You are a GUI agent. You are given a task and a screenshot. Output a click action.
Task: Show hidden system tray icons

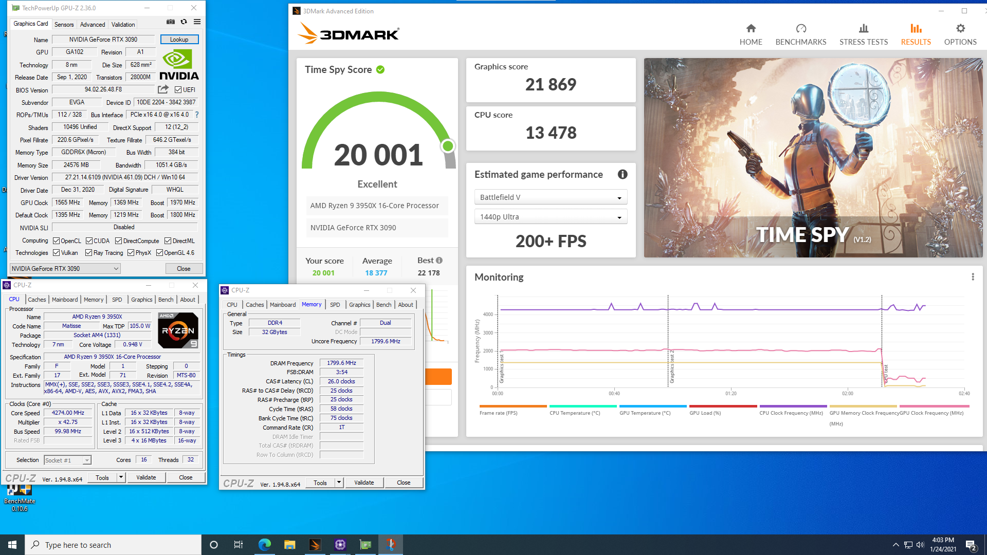[x=895, y=545]
